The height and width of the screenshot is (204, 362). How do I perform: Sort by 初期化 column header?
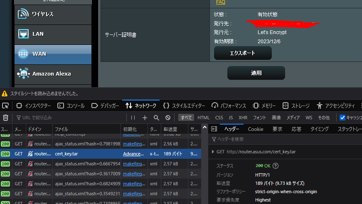pos(134,129)
